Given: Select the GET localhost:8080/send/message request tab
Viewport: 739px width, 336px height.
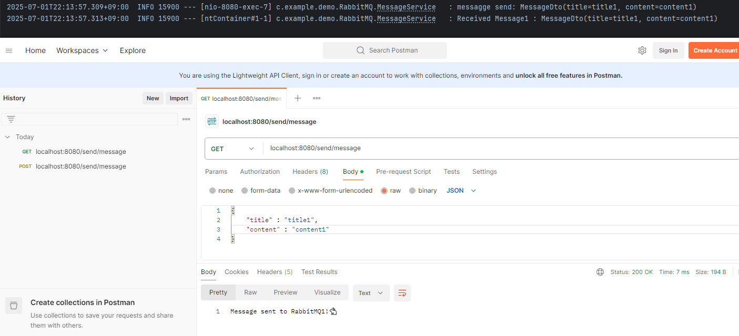Looking at the screenshot, I should coord(241,98).
